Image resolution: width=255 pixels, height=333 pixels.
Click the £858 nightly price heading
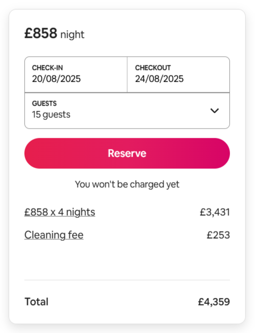[41, 33]
